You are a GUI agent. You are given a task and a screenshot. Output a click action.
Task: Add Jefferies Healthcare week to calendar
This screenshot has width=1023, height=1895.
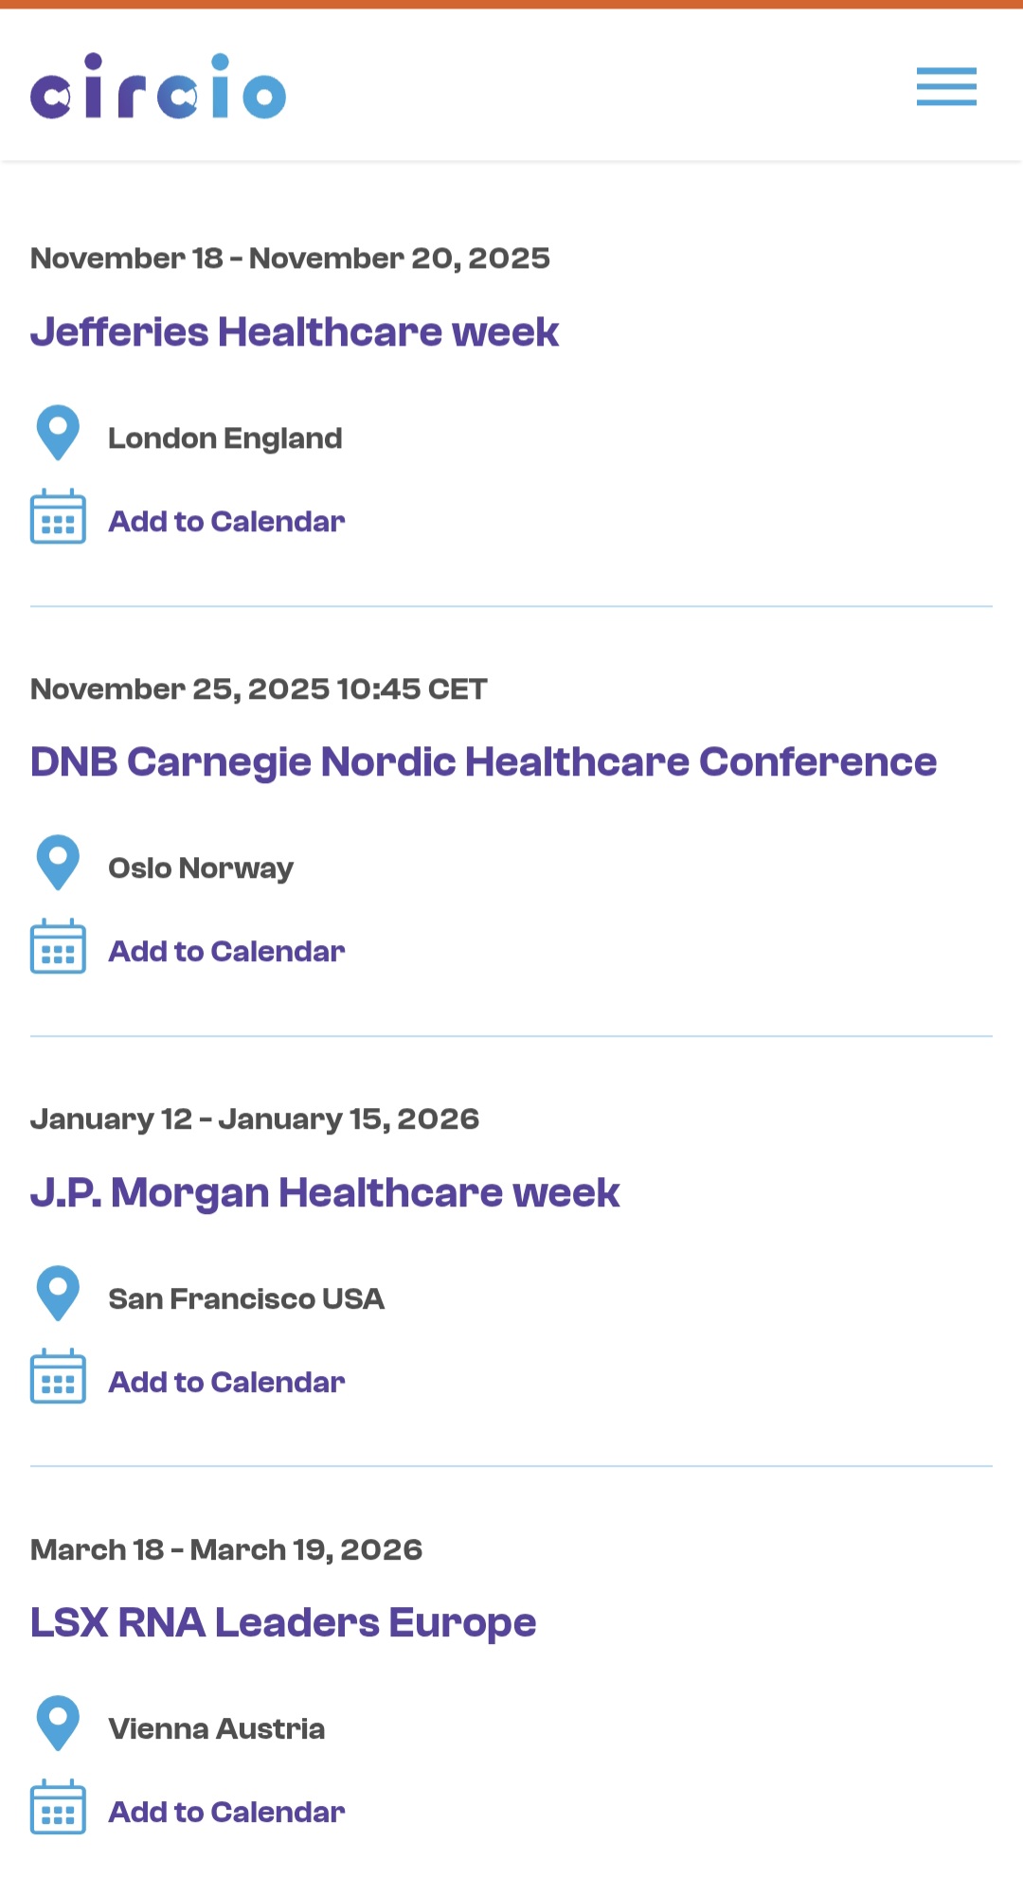coord(226,522)
